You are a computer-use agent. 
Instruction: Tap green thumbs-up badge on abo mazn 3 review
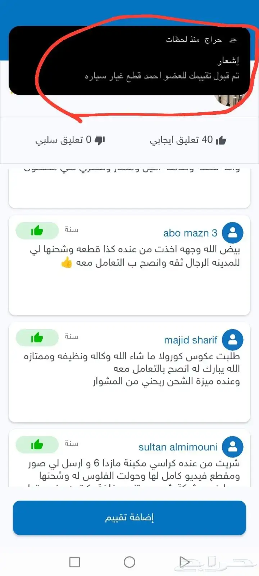(37, 231)
